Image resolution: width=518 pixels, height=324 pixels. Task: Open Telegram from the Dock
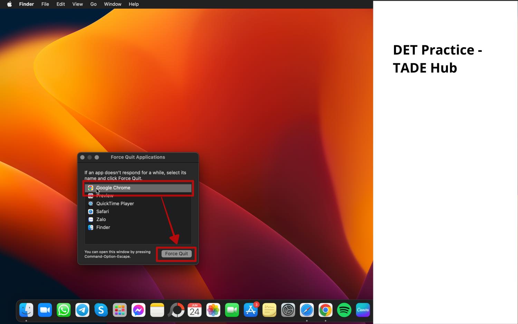pos(82,310)
